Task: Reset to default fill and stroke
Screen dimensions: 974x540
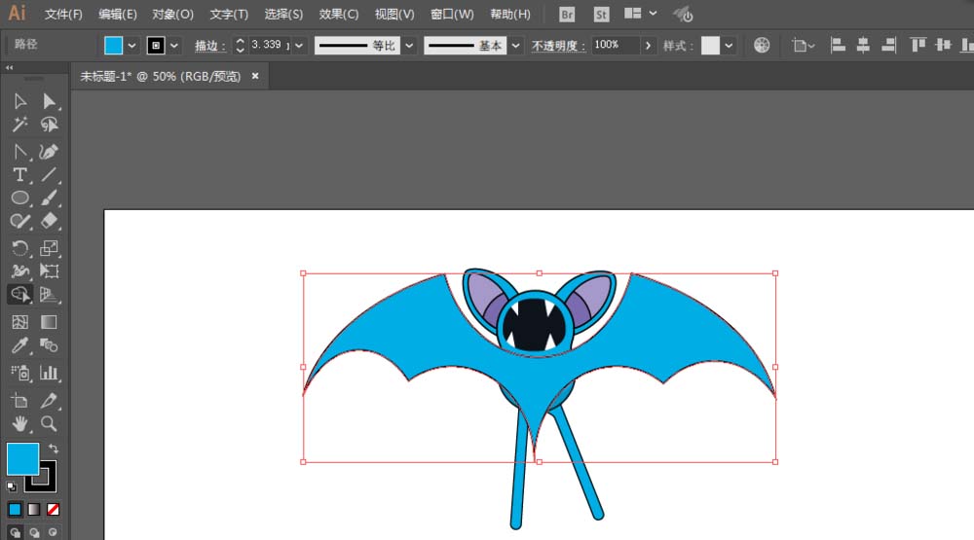Action: click(12, 486)
